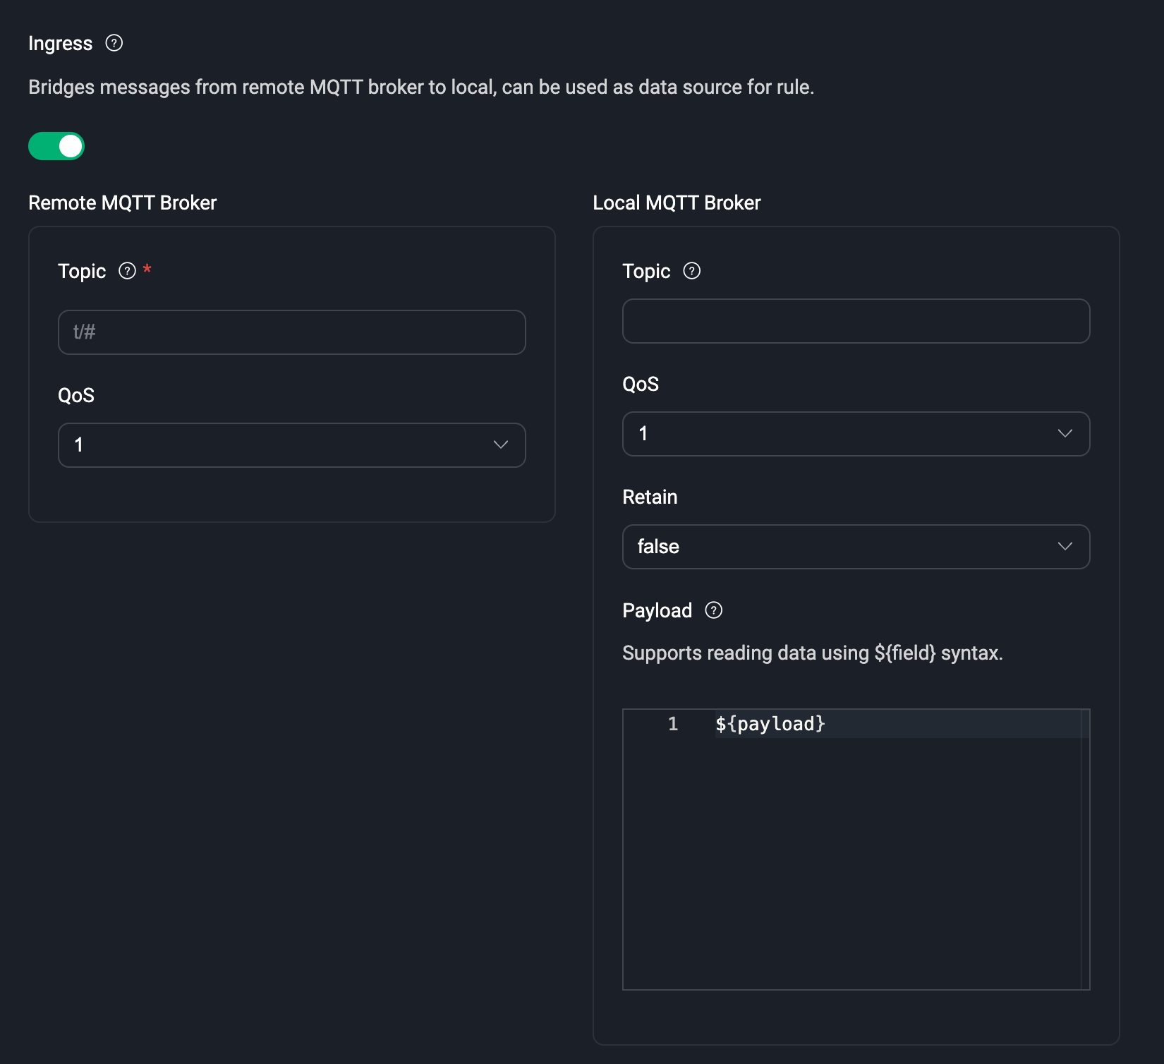Click the chevron arrow in Retain field

tap(1065, 546)
